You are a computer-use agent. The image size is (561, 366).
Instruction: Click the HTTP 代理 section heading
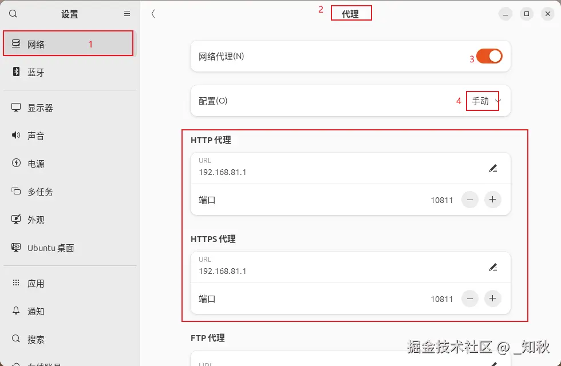211,140
